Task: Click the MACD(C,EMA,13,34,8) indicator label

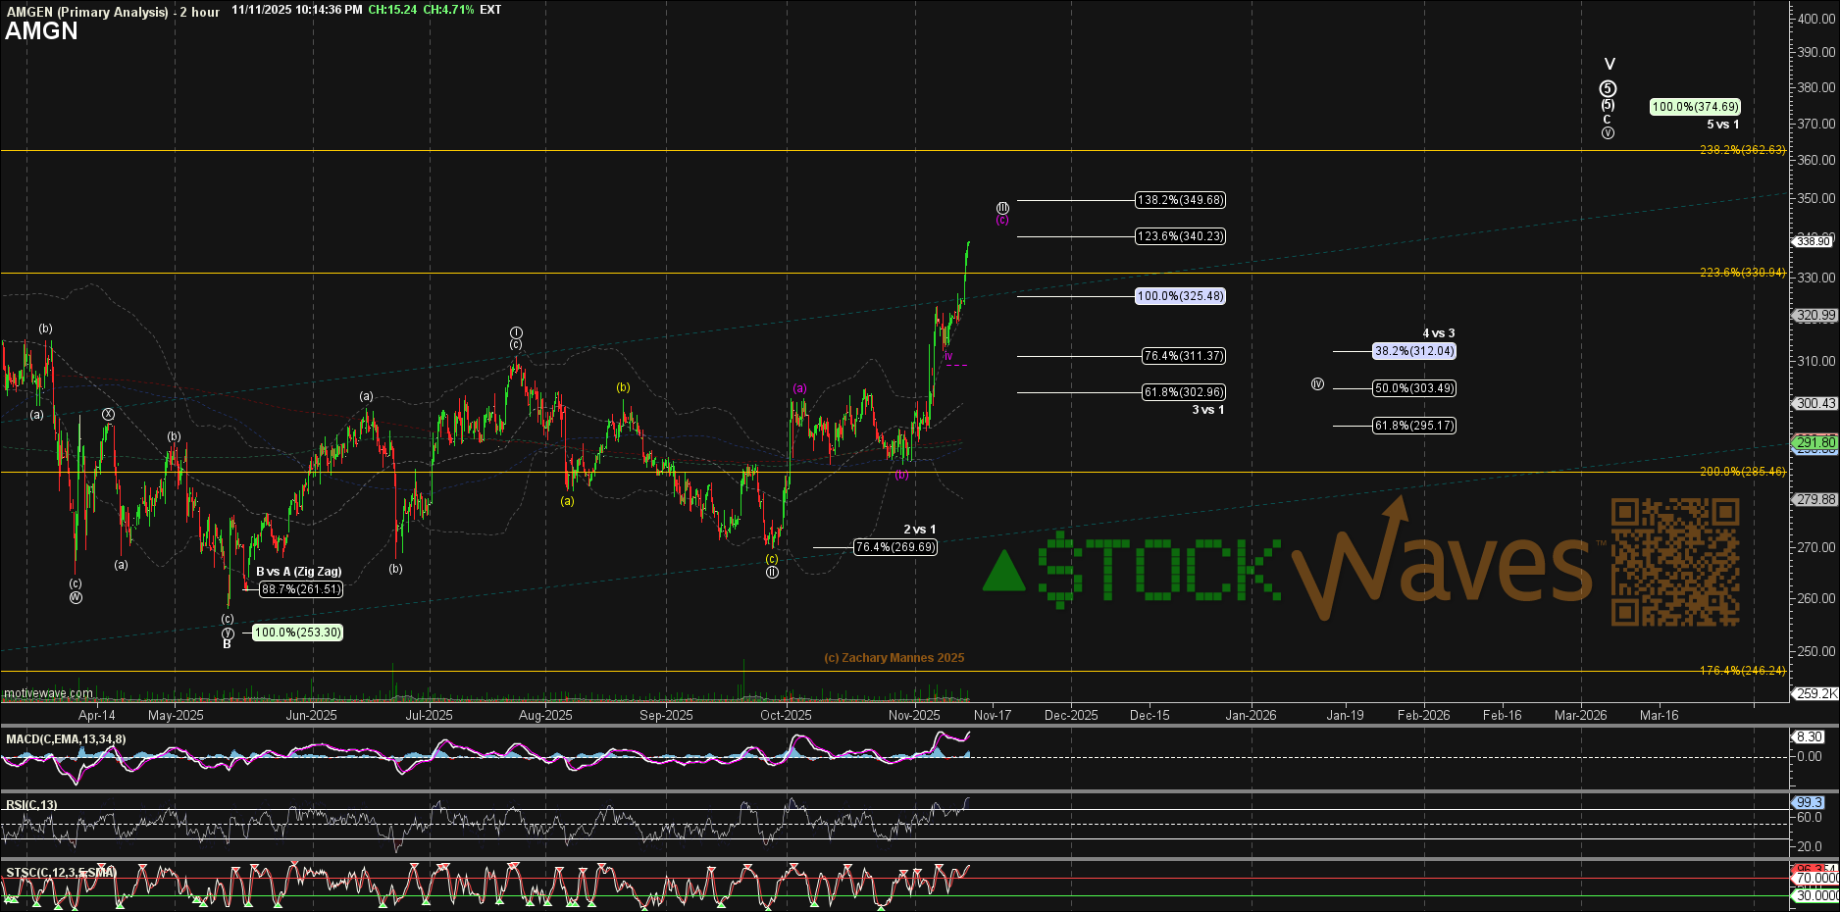Action: click(x=66, y=738)
